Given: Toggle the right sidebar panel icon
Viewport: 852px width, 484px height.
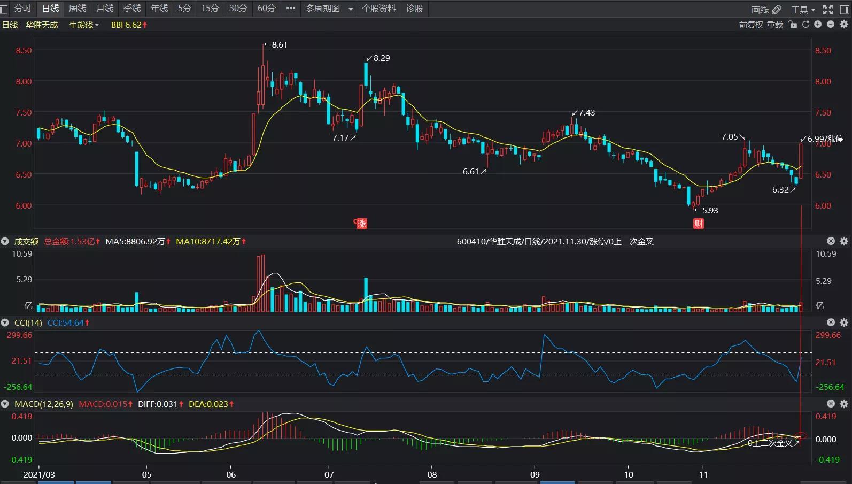Looking at the screenshot, I should click(844, 10).
